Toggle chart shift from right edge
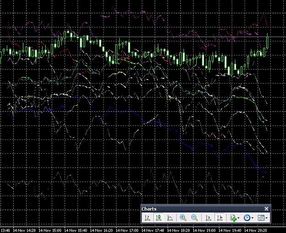Viewport: 286px width, 233px height. pos(220,218)
